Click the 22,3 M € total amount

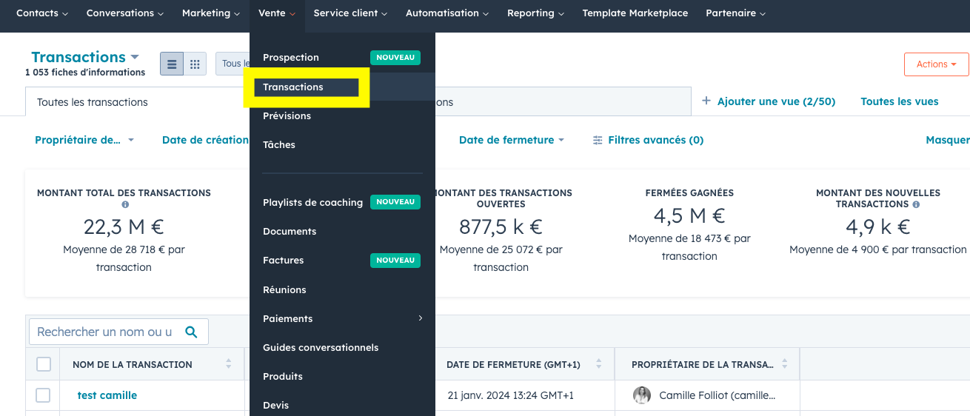coord(124,227)
